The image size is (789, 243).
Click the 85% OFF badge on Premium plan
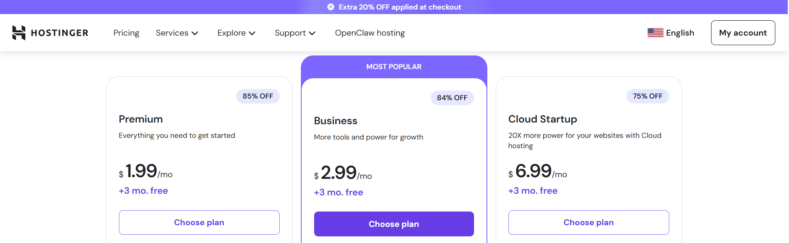coord(258,96)
